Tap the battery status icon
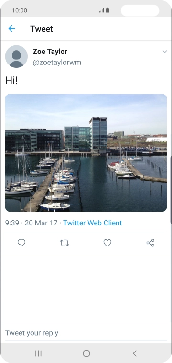The height and width of the screenshot is (363, 172). (107, 10)
